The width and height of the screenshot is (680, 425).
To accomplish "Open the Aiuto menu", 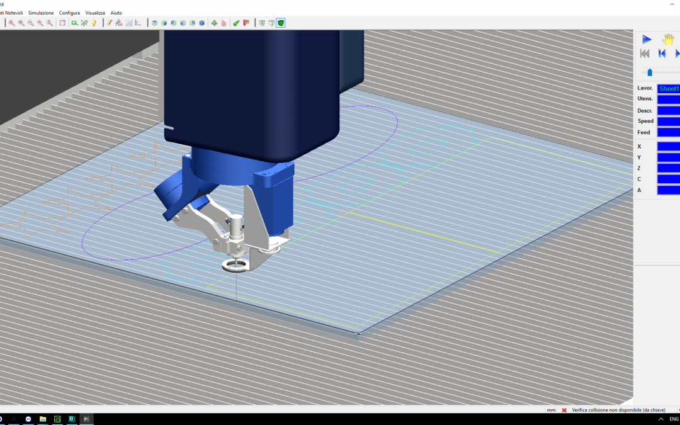I will click(x=116, y=13).
